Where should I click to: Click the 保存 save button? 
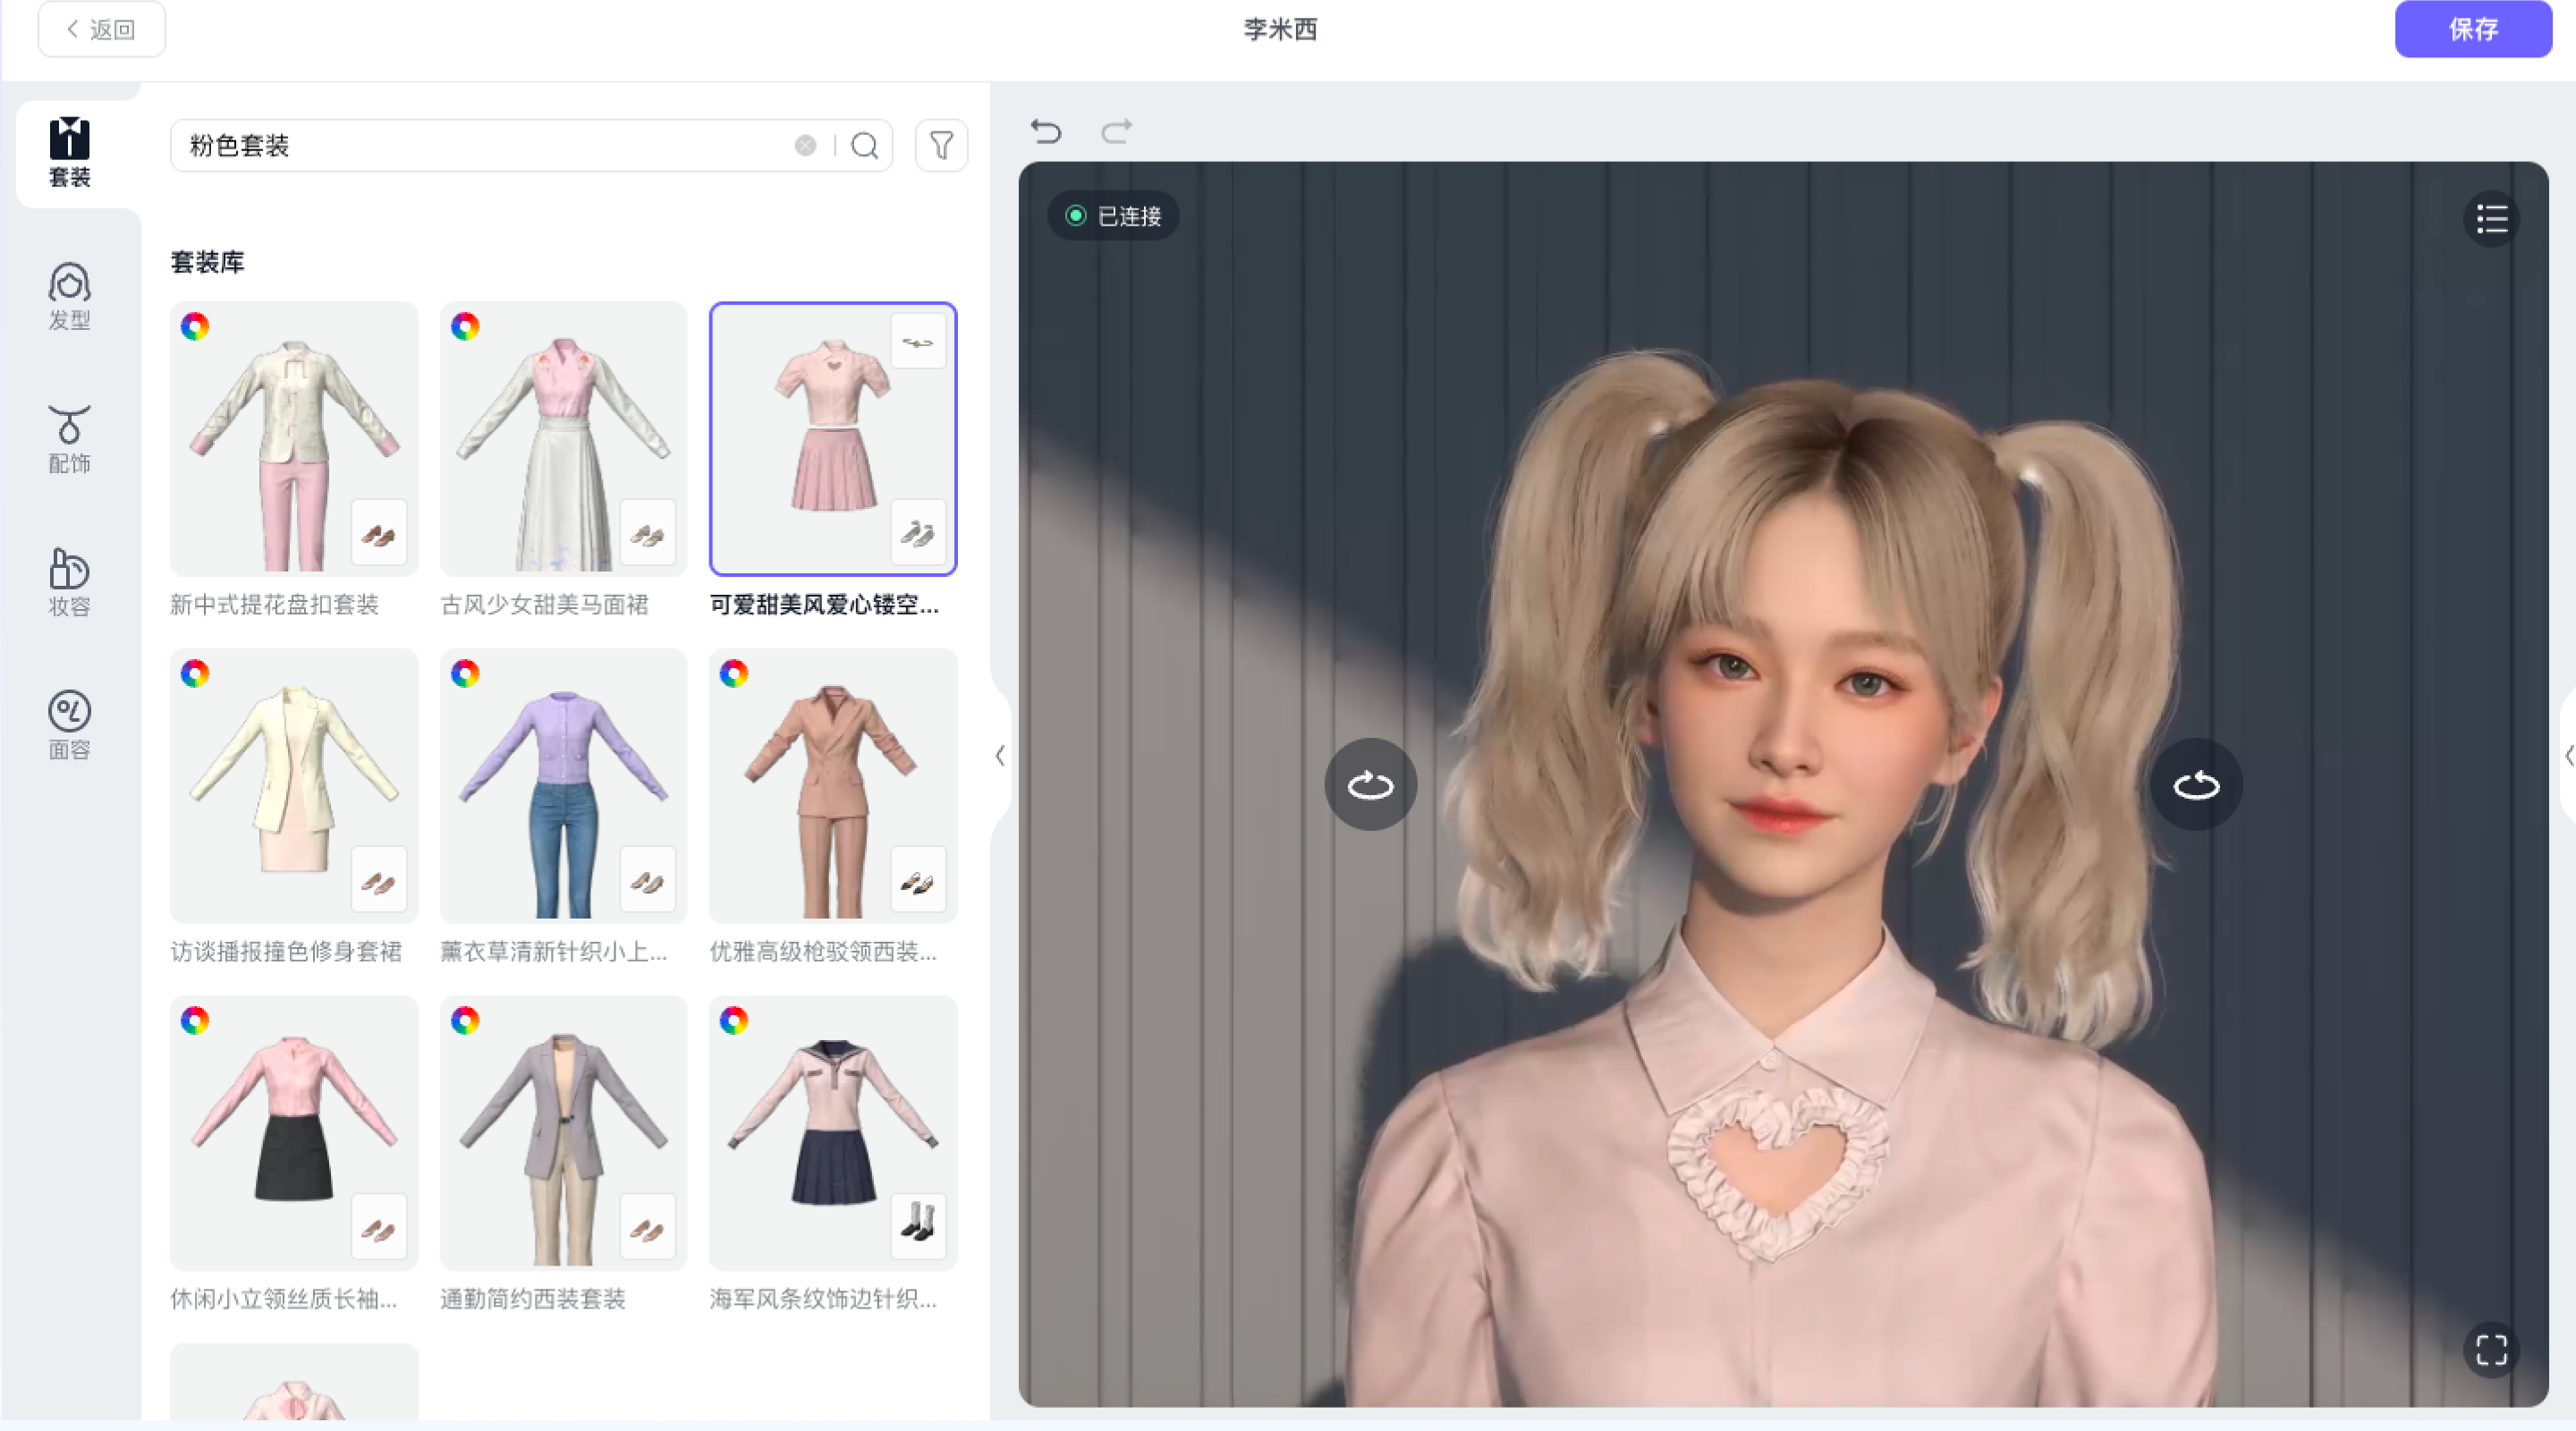(2472, 29)
